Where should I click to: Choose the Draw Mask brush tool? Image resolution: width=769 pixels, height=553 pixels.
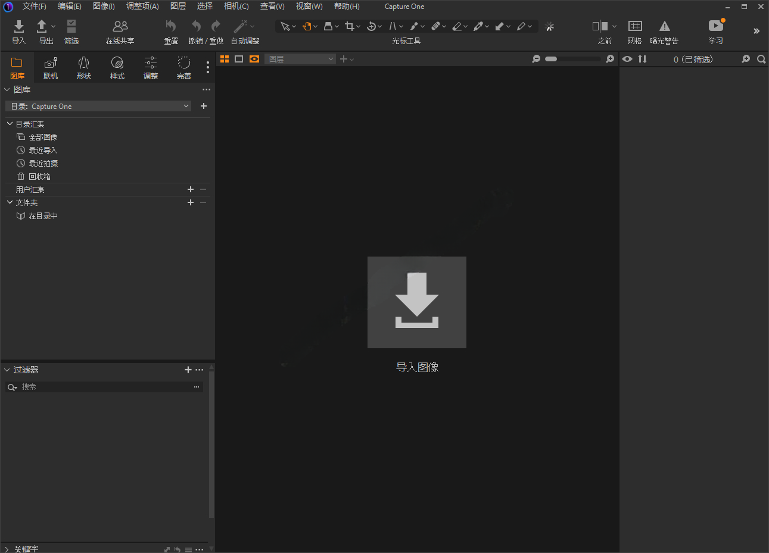pos(415,26)
